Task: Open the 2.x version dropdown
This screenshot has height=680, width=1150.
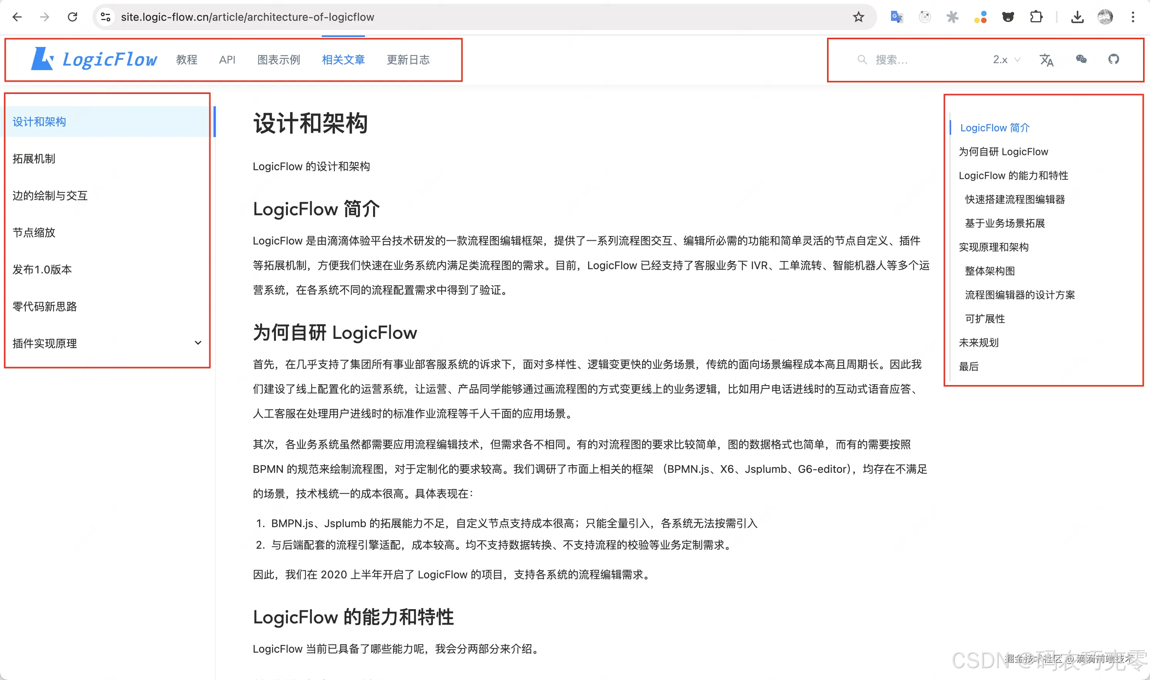Action: coord(1005,60)
